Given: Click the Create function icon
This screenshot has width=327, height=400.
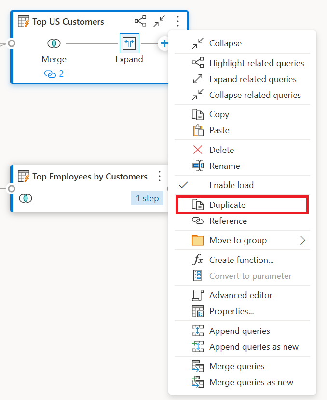Looking at the screenshot, I should [x=199, y=260].
